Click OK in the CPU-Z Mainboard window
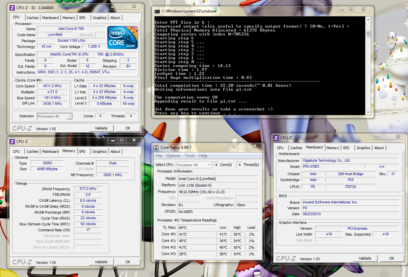 (x=392, y=258)
